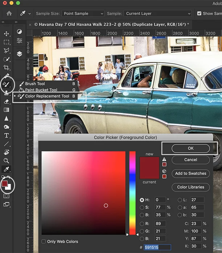This screenshot has height=253, width=222.
Task: Select the R red radio button
Action: click(x=142, y=224)
